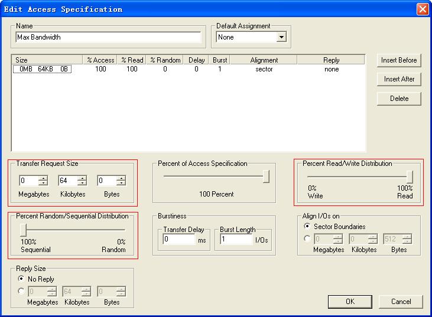Viewport: 432px width, 317px height.
Task: Cancel the access specification edit
Action: (401, 302)
